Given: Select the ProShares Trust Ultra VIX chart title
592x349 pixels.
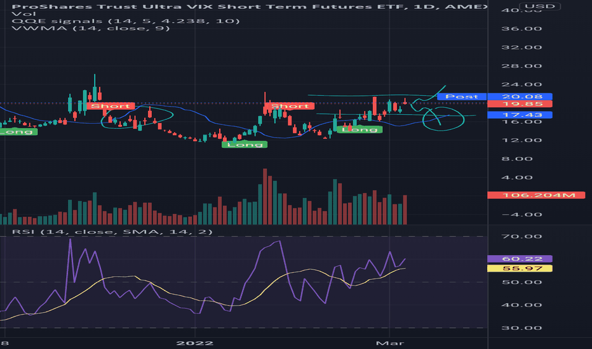Looking at the screenshot, I should (249, 6).
